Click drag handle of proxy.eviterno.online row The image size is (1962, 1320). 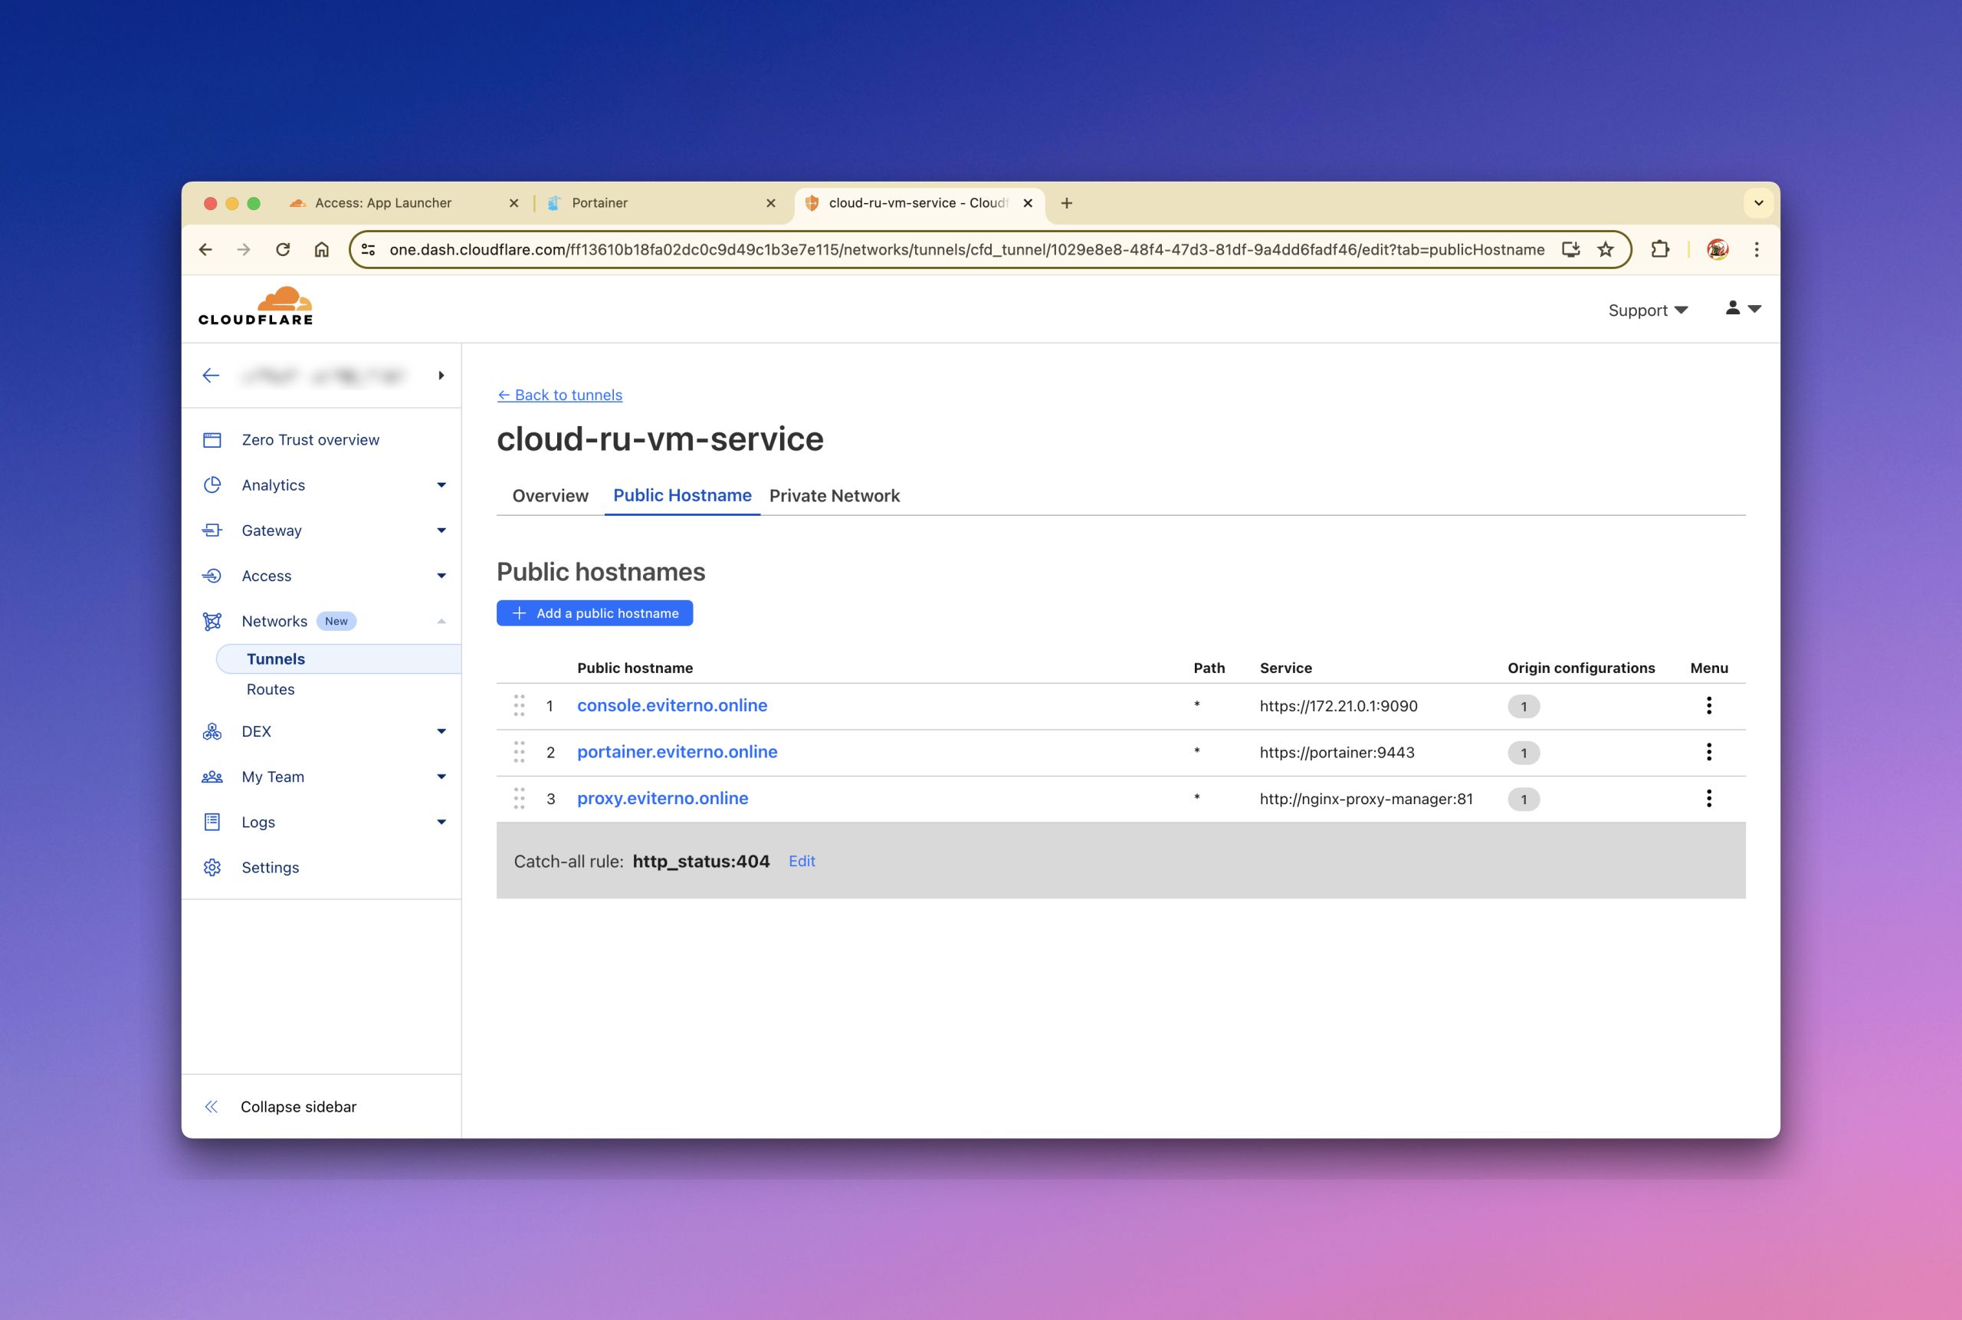tap(520, 798)
